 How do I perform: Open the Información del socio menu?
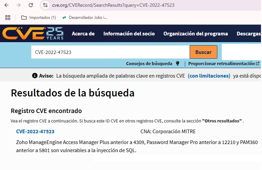129,34
